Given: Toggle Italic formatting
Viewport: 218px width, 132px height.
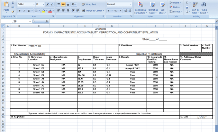Looking at the screenshot, I should (24, 11).
